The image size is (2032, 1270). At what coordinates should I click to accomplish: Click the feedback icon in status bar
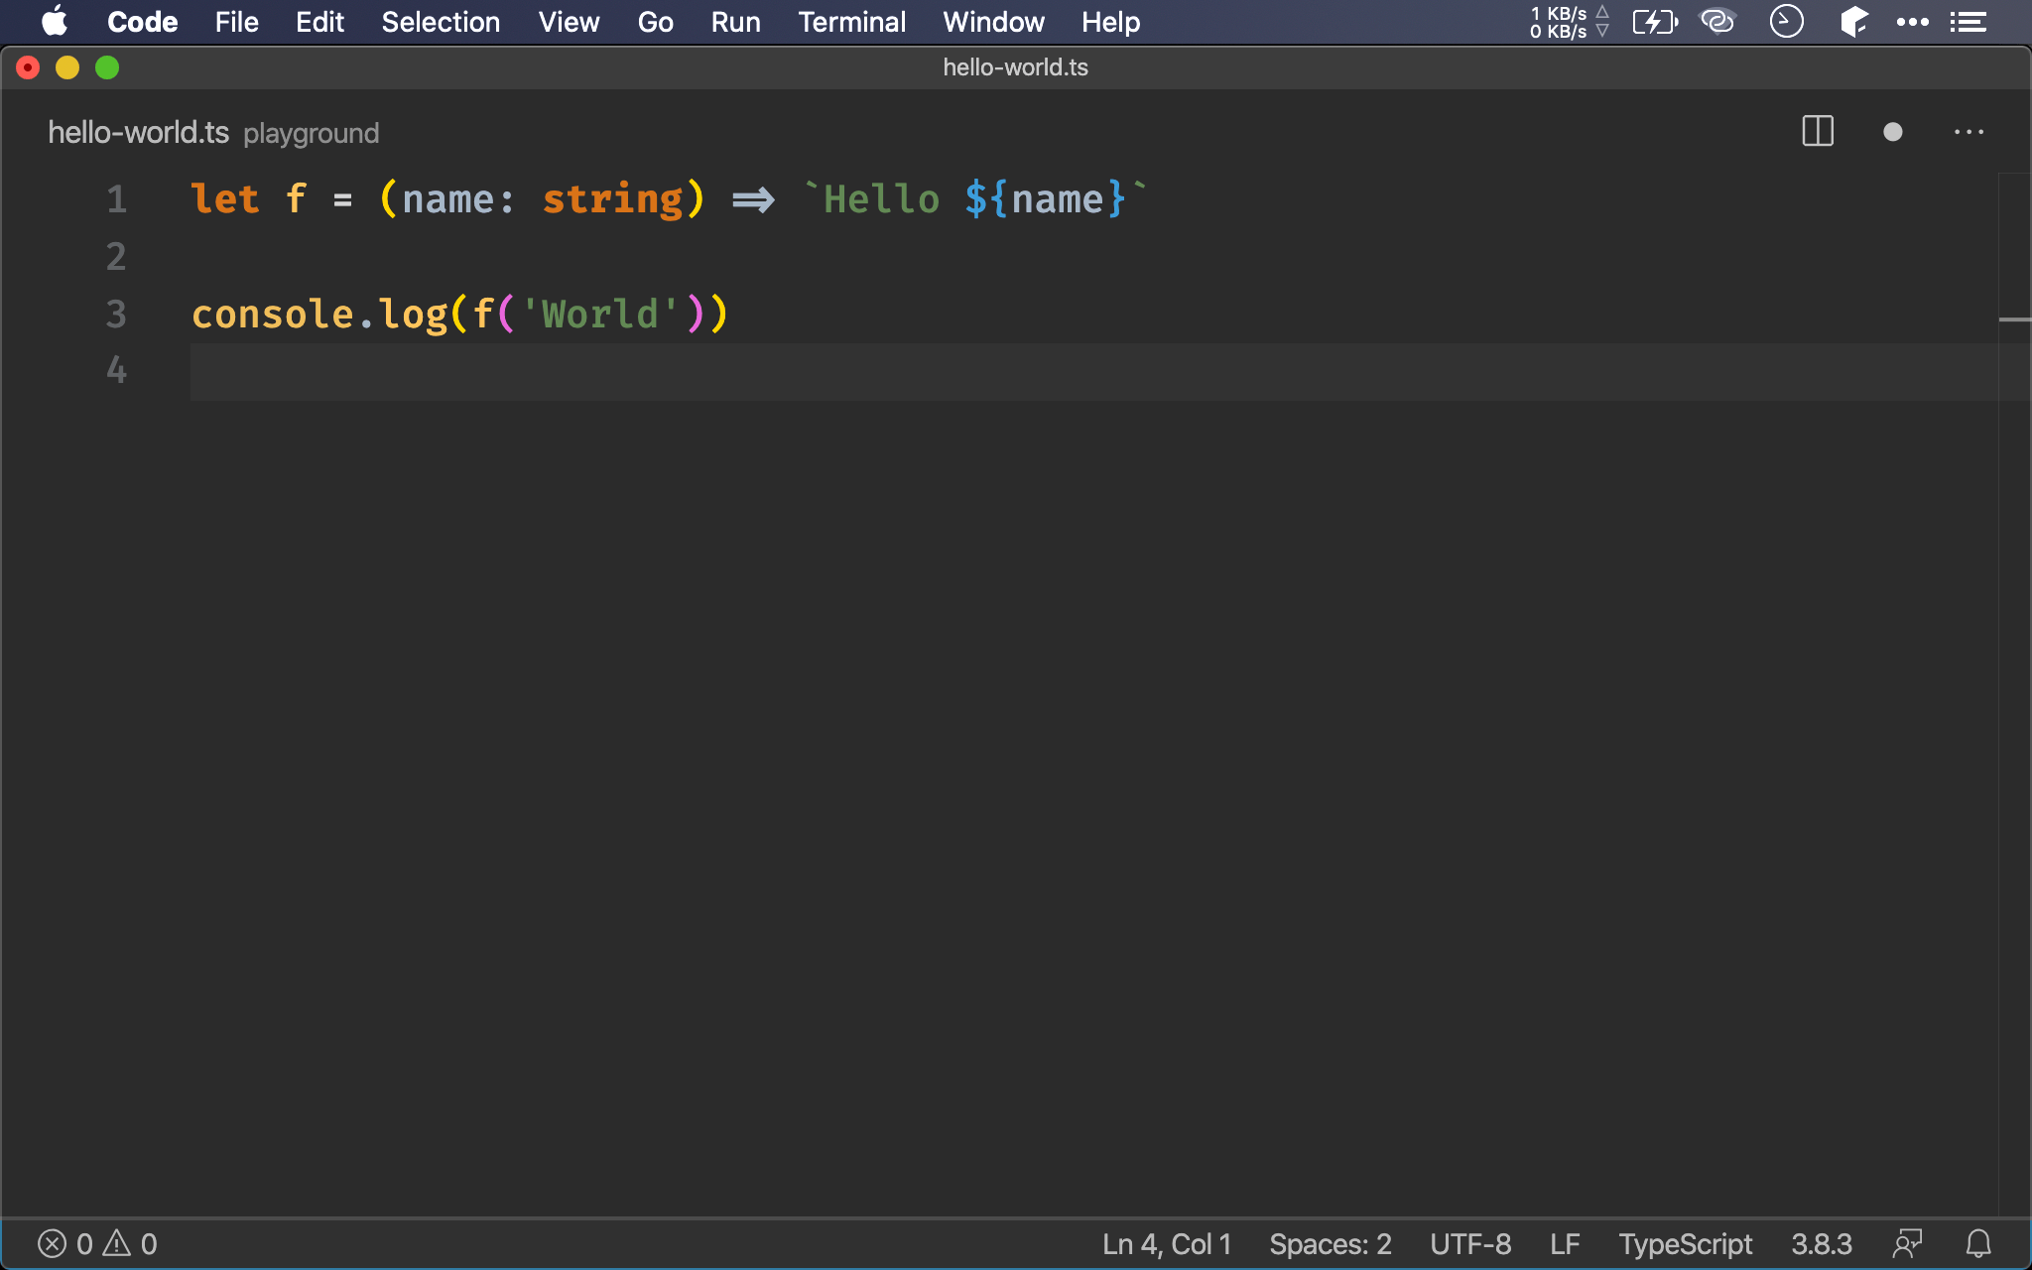(1907, 1244)
